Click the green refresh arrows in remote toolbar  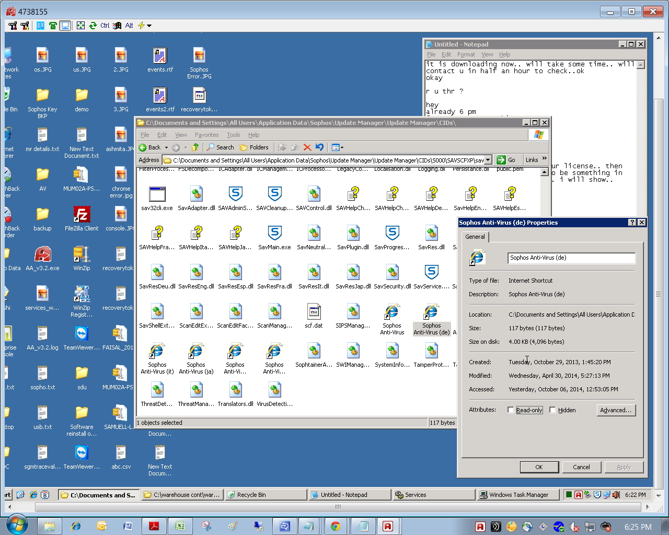[93, 25]
